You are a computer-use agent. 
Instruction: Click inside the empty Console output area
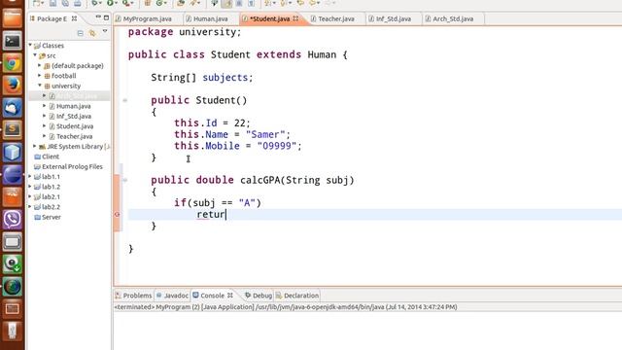(x=367, y=331)
